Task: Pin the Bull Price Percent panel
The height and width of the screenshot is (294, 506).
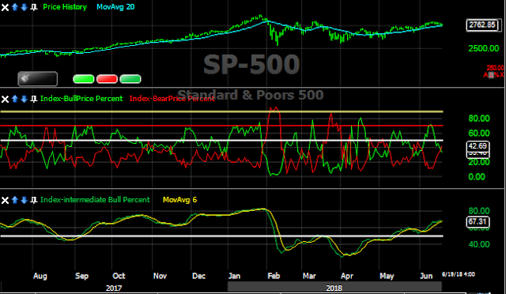Action: pyautogui.click(x=33, y=99)
